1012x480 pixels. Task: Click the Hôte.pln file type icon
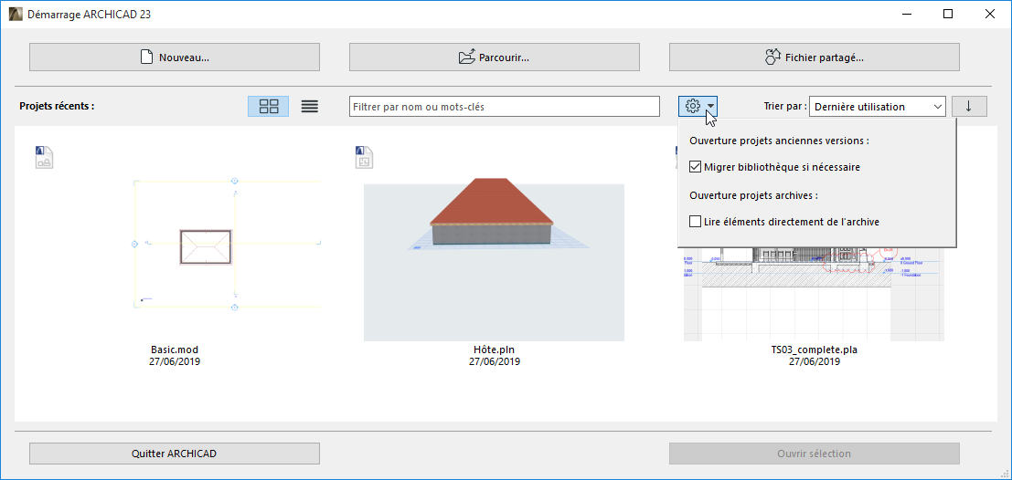point(365,157)
